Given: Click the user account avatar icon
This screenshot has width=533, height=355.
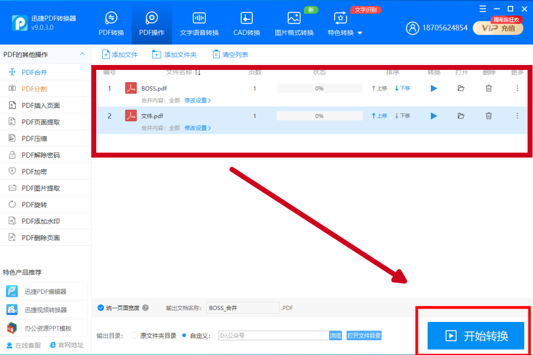Looking at the screenshot, I should pyautogui.click(x=412, y=28).
